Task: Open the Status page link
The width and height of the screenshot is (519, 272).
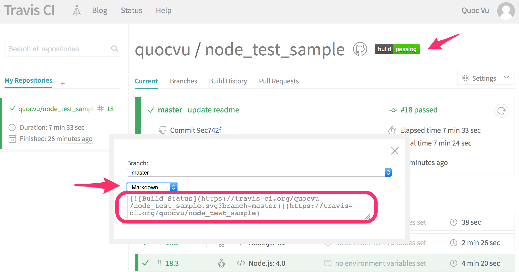Action: click(x=131, y=11)
